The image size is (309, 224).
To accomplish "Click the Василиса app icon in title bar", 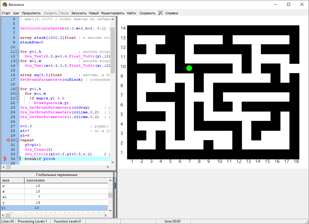I will click(x=5, y=4).
